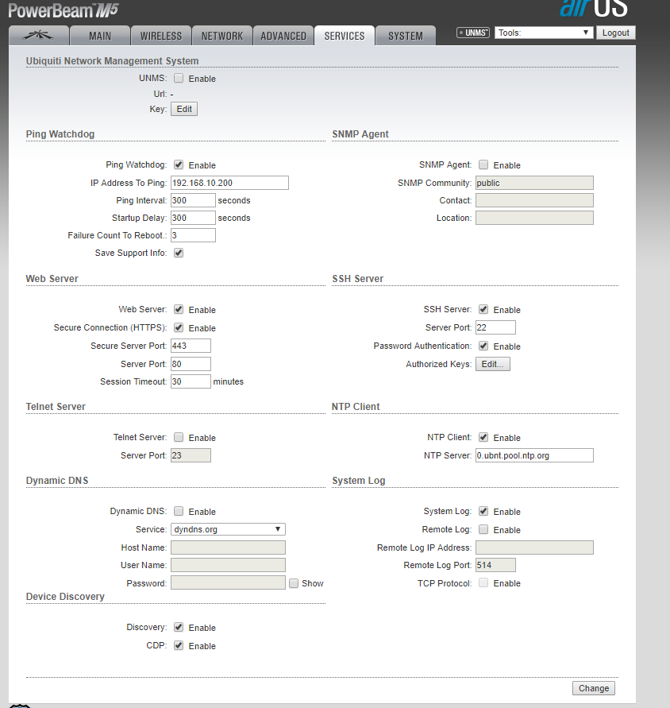Enable the UNMS checkbox
This screenshot has height=708, width=670.
pos(179,78)
